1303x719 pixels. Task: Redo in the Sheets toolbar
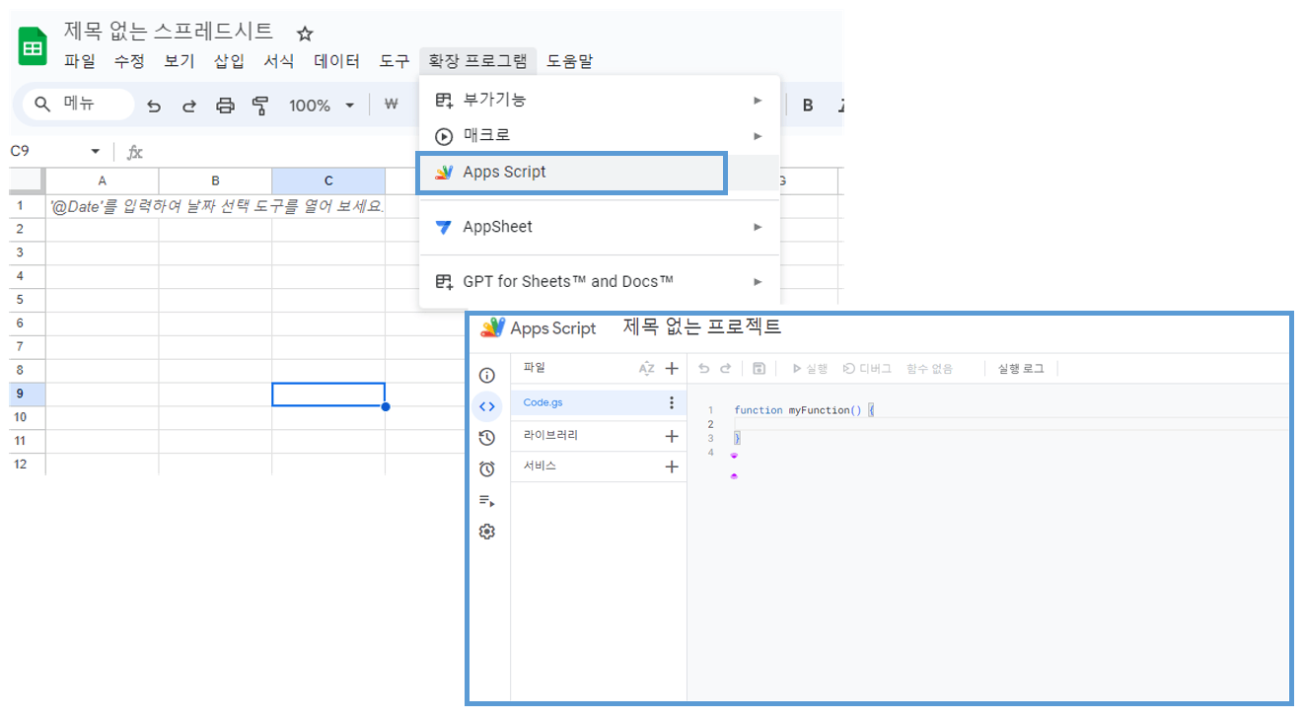tap(189, 106)
